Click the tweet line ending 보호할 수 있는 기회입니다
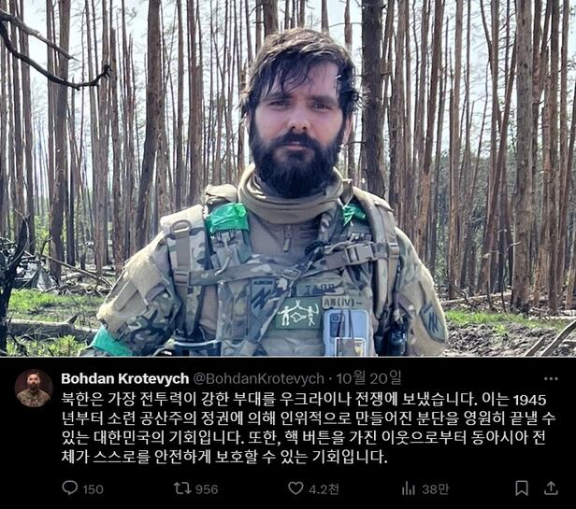This screenshot has width=576, height=509. 224,457
